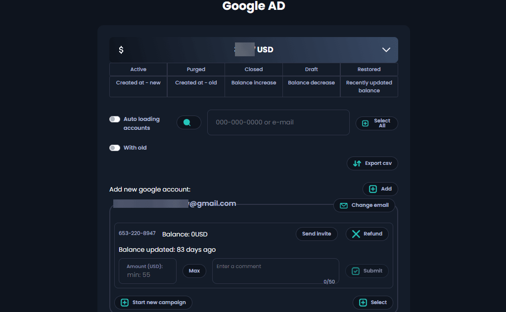The image size is (506, 312).
Task: Click the Max amount button
Action: coord(194,271)
